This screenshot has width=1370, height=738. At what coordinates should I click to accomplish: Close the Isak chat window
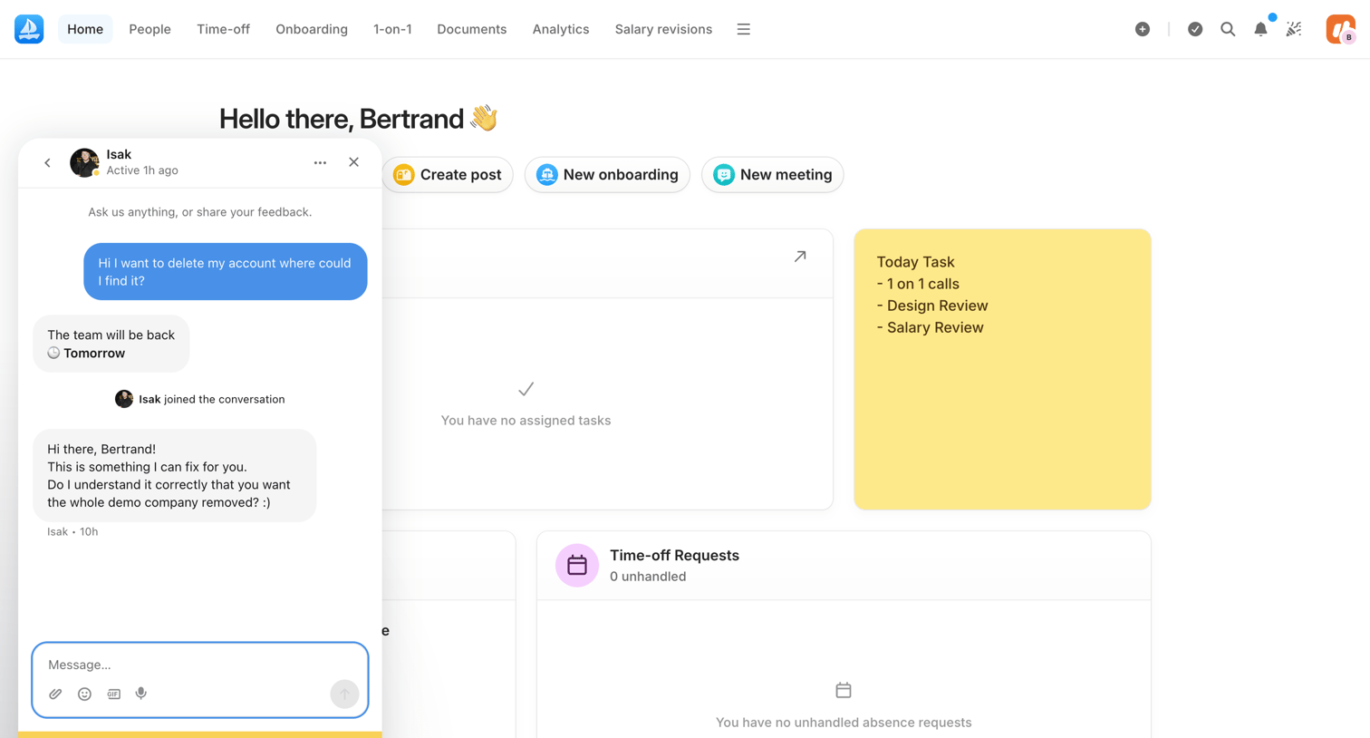(353, 162)
